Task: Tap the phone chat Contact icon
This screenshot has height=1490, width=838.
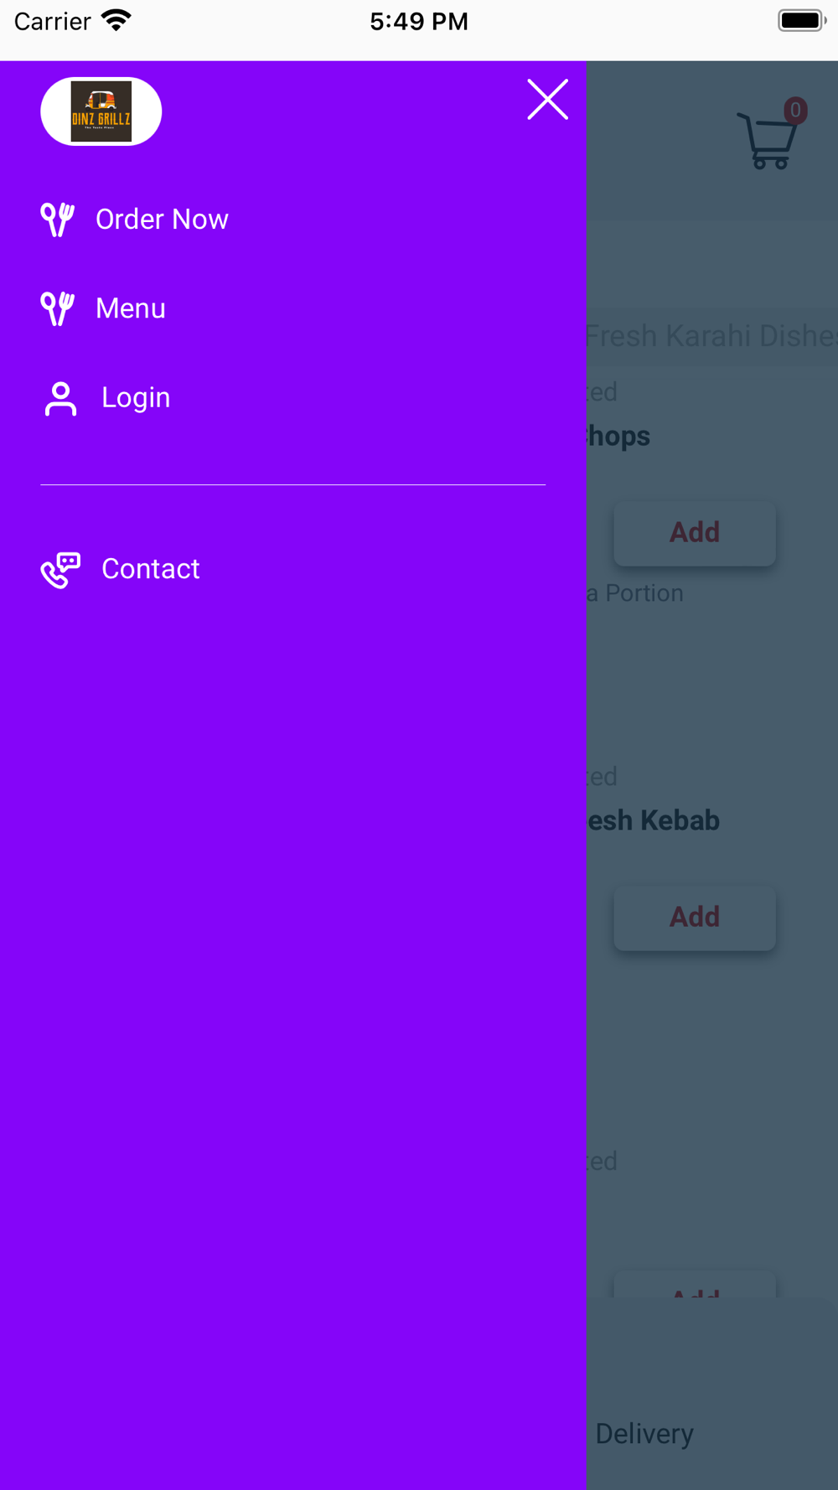Action: (60, 570)
